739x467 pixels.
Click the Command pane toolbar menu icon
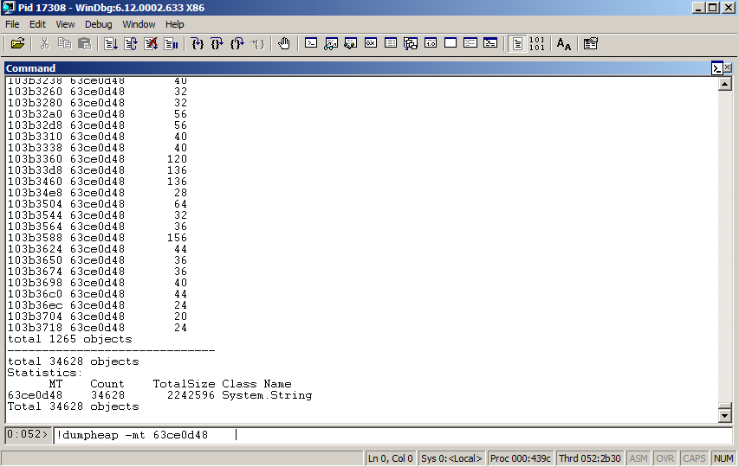716,68
